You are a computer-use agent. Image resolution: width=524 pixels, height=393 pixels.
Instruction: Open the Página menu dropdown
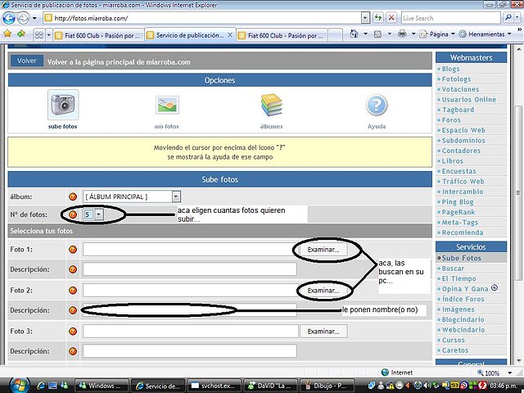(437, 34)
